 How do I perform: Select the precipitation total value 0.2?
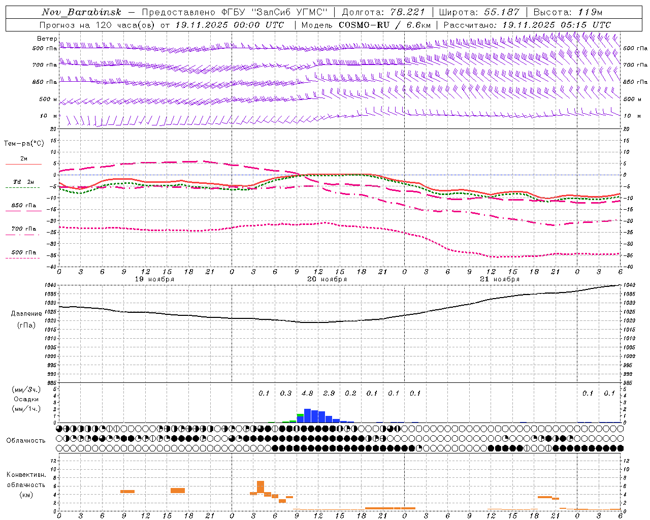tap(350, 393)
